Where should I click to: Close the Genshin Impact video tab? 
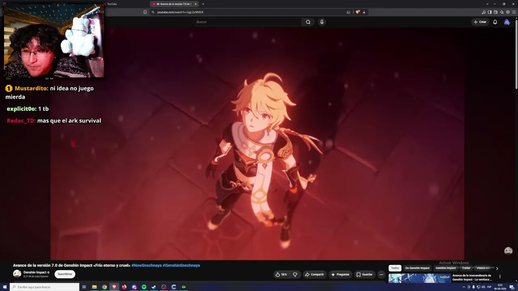point(195,4)
